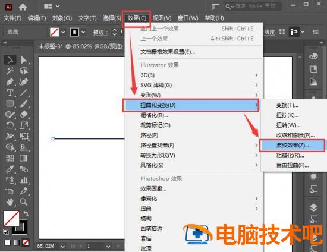
Task: Click the stroke weight stepper arrows
Action: click(115, 32)
